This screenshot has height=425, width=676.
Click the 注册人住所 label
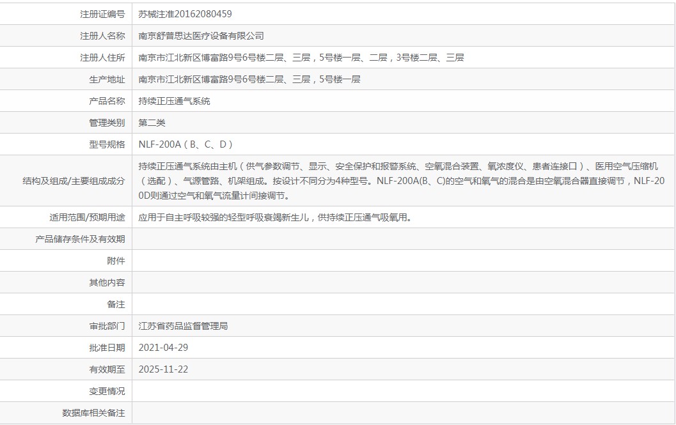click(x=102, y=58)
